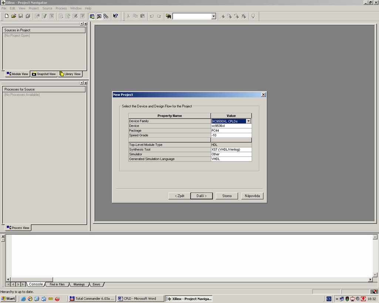This screenshot has height=303, width=379.
Task: Click the Save disk icon
Action: pyautogui.click(x=21, y=16)
